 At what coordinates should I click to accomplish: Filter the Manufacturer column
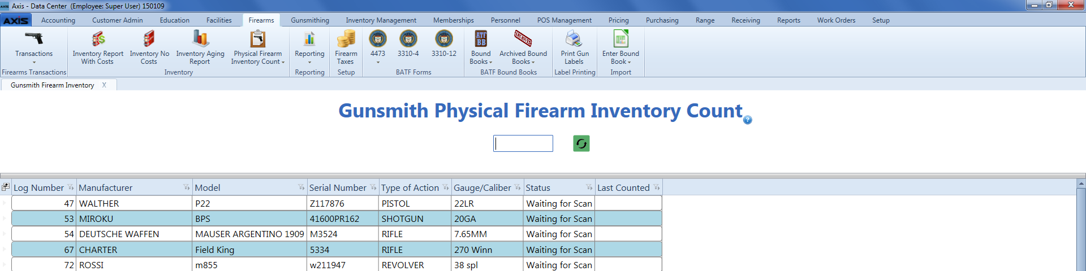(187, 187)
